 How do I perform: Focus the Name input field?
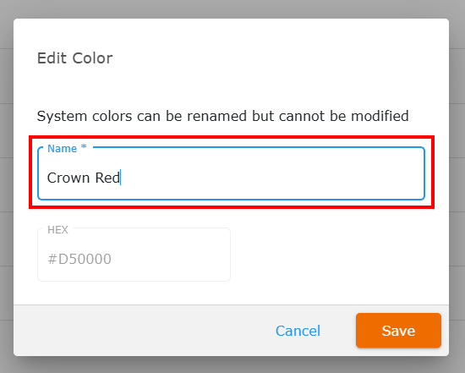click(x=232, y=173)
